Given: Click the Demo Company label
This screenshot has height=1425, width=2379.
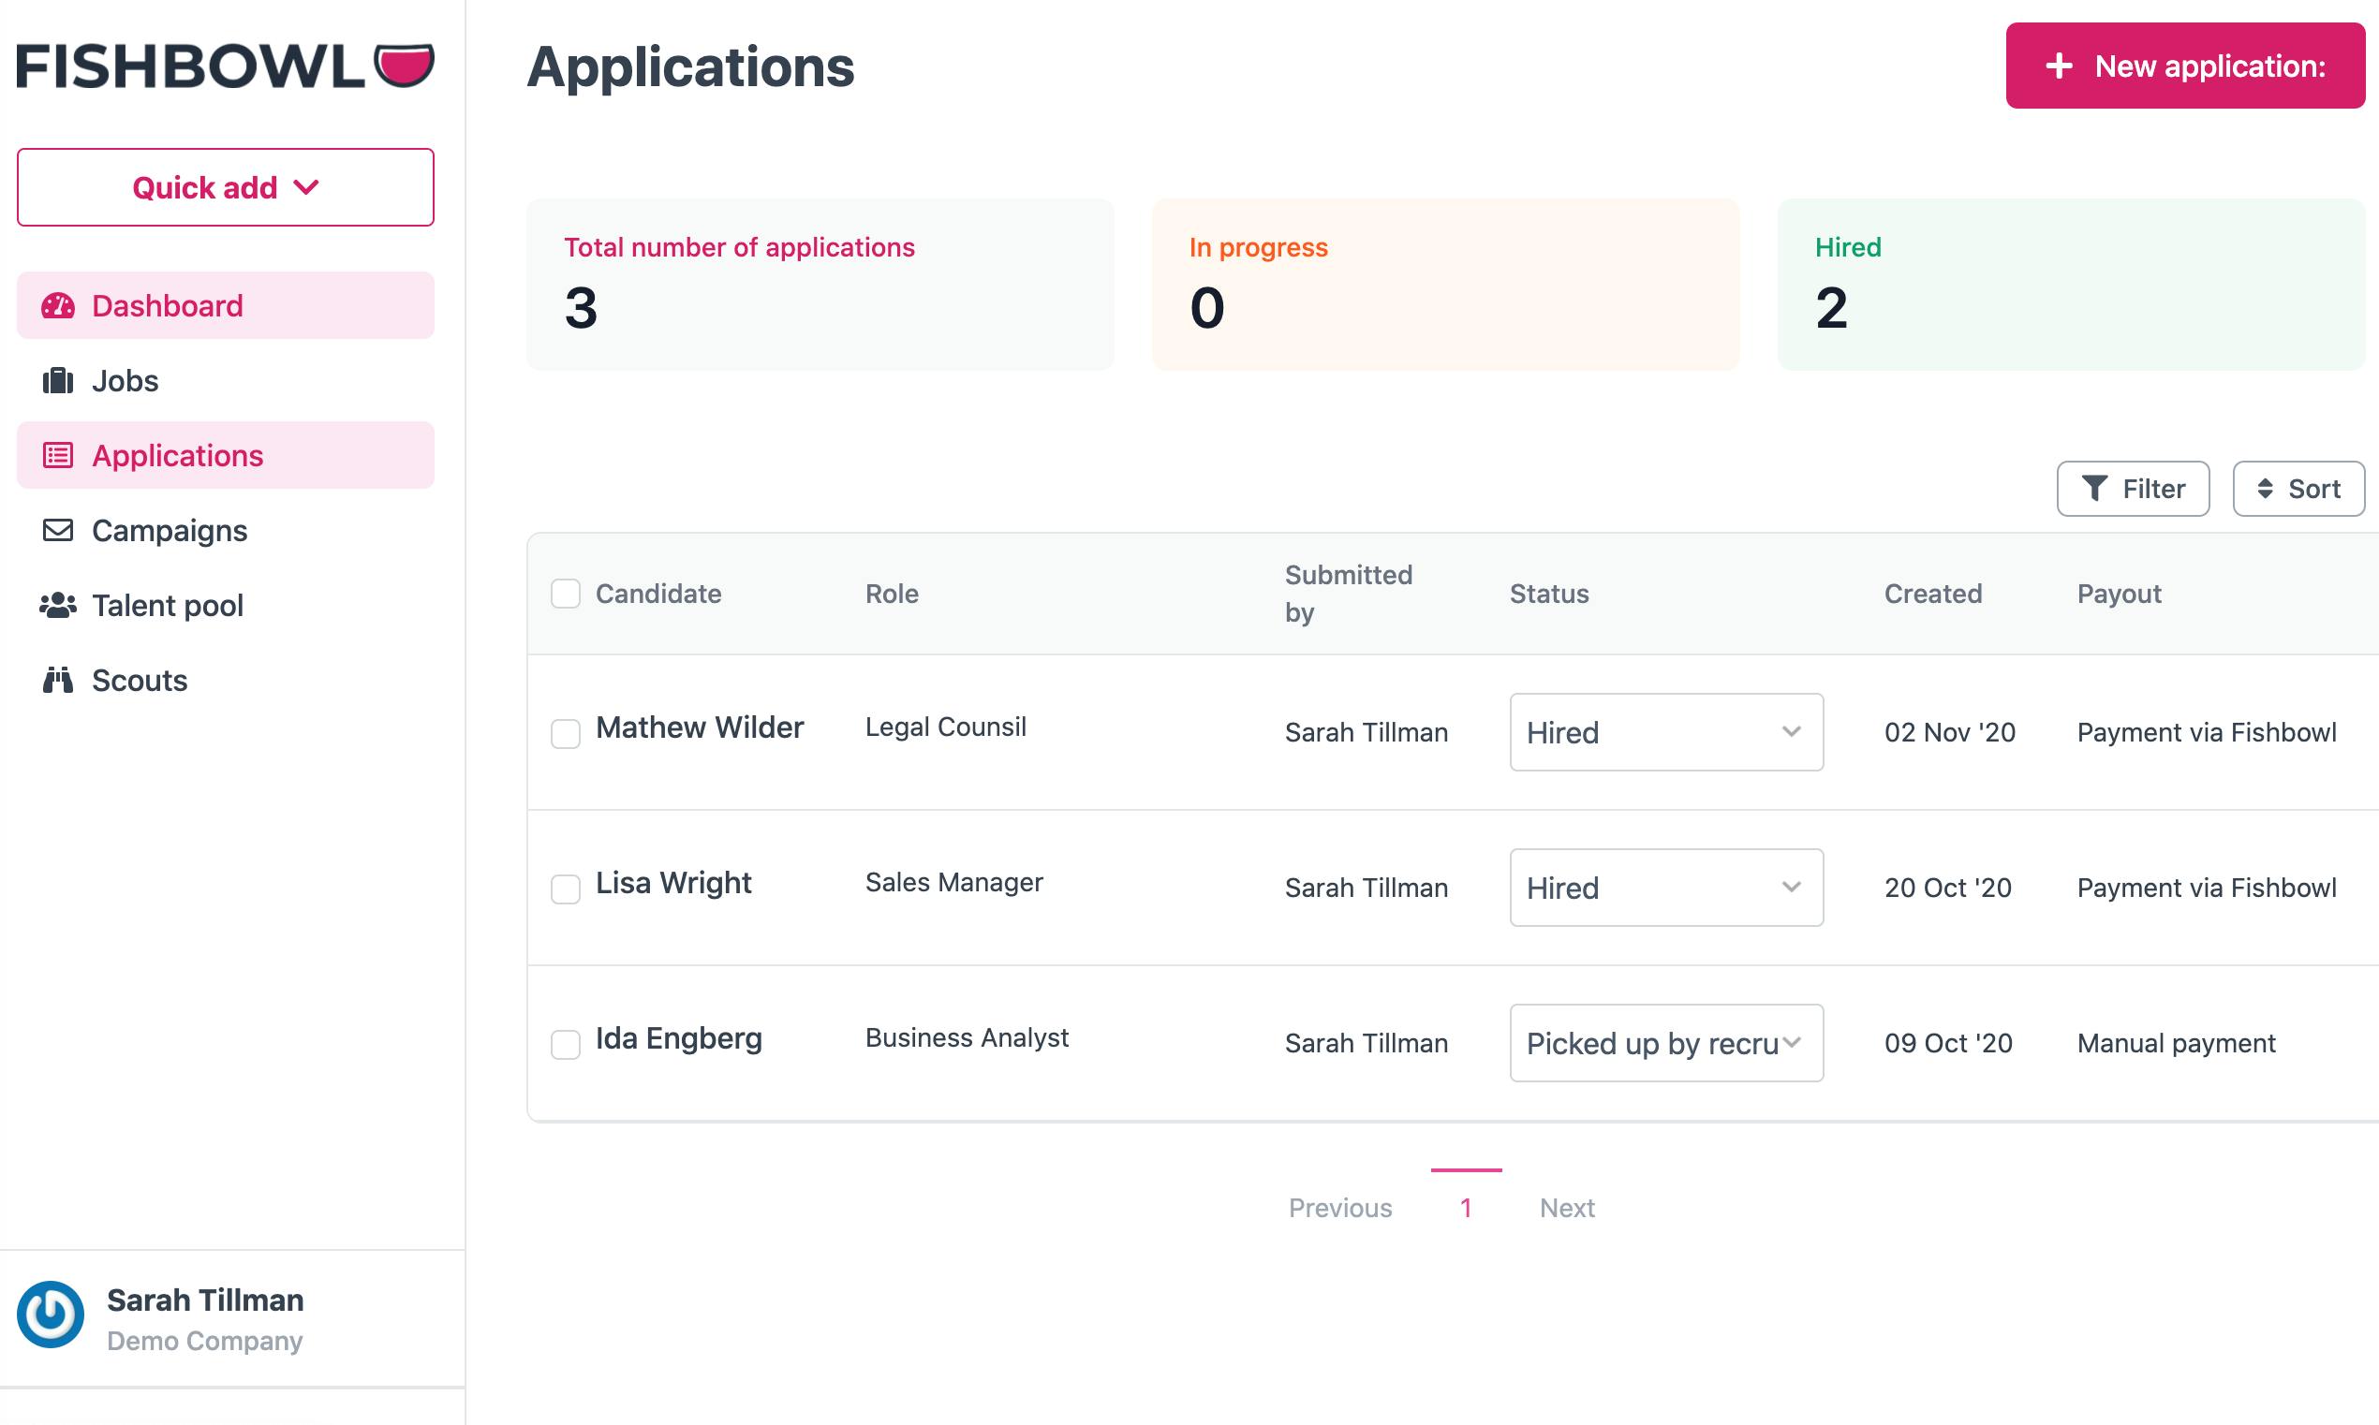Looking at the screenshot, I should coord(204,1342).
